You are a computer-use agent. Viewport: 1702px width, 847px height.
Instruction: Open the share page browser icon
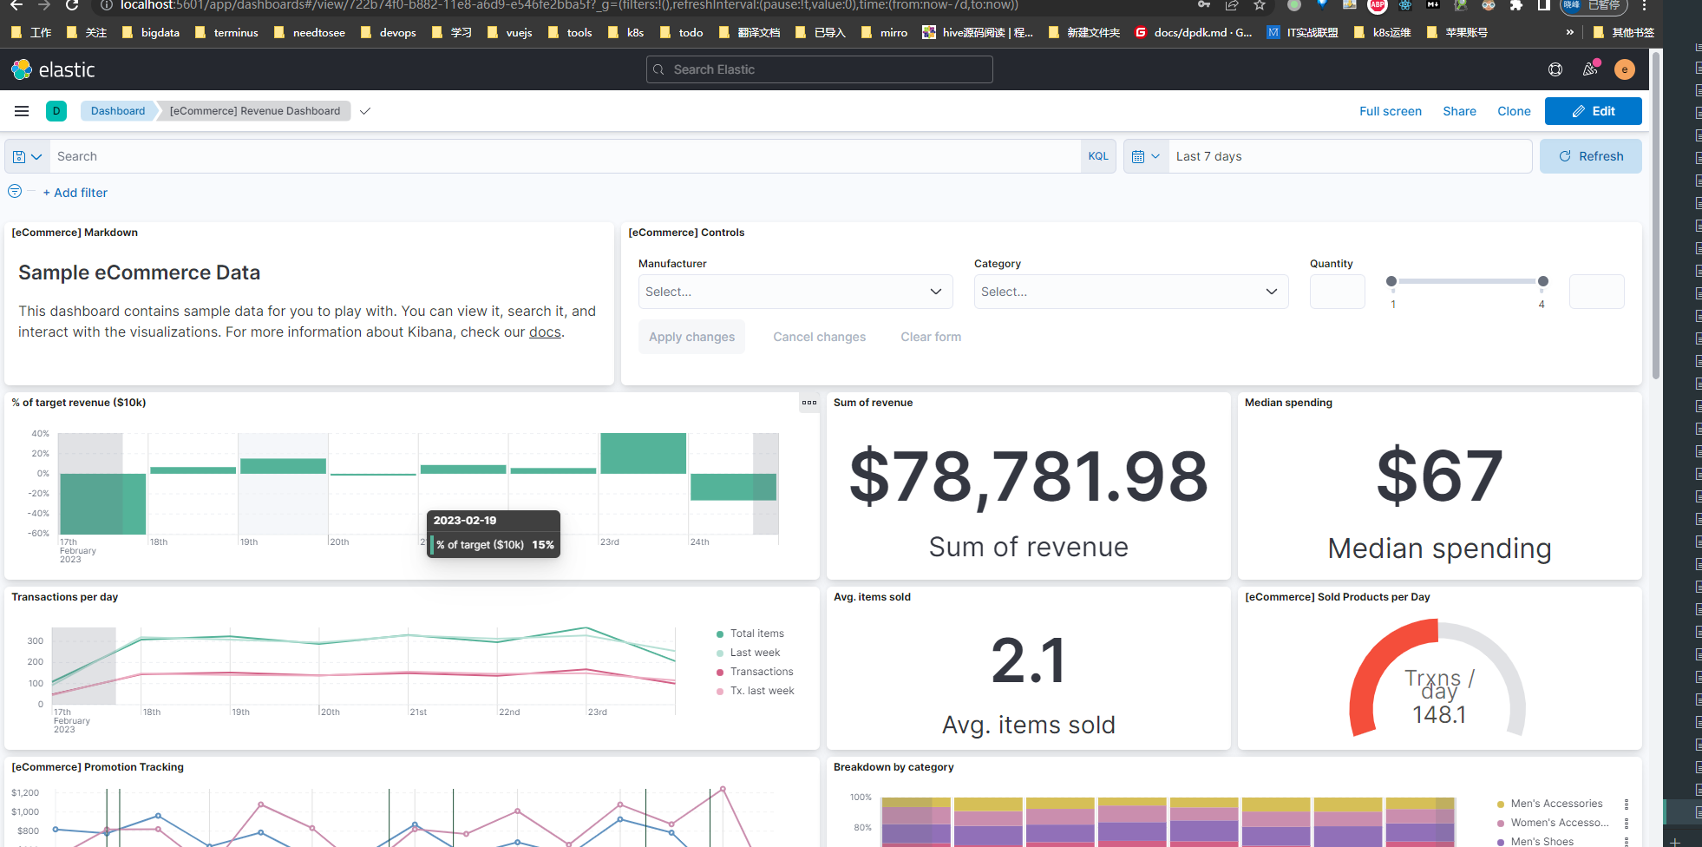point(1232,5)
